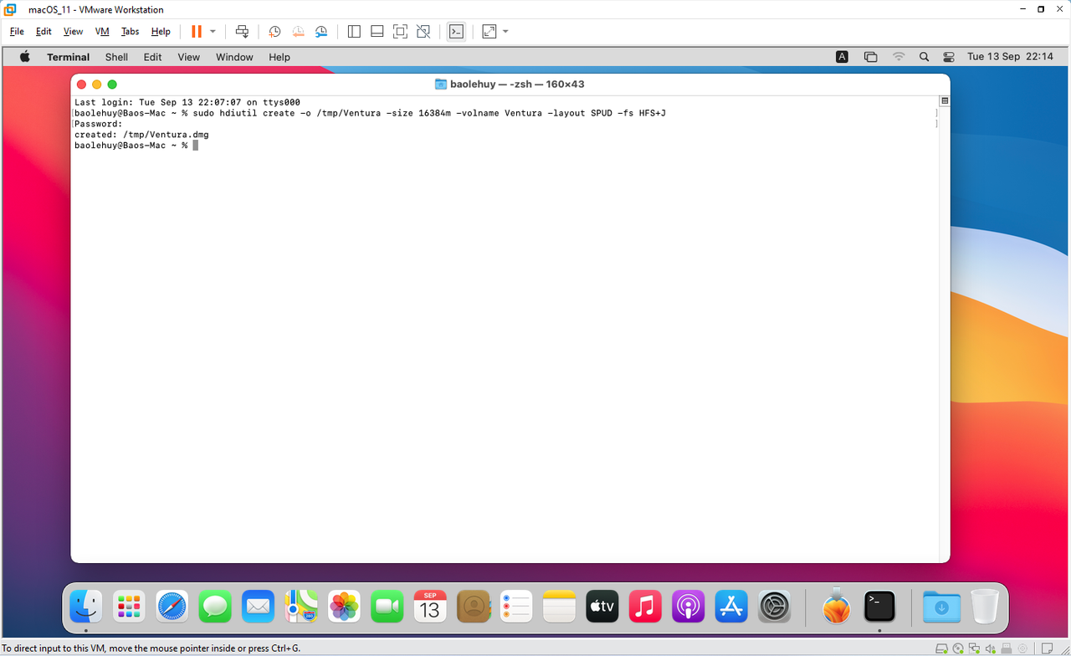Open Contacts from the Dock
Viewport: 1071px width, 656px height.
[x=474, y=606]
